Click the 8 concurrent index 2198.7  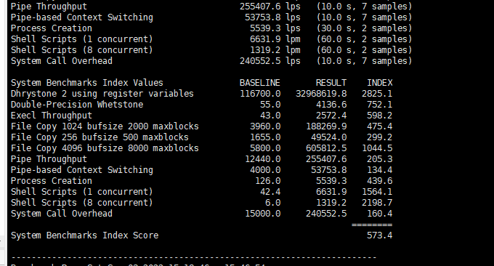coord(377,203)
